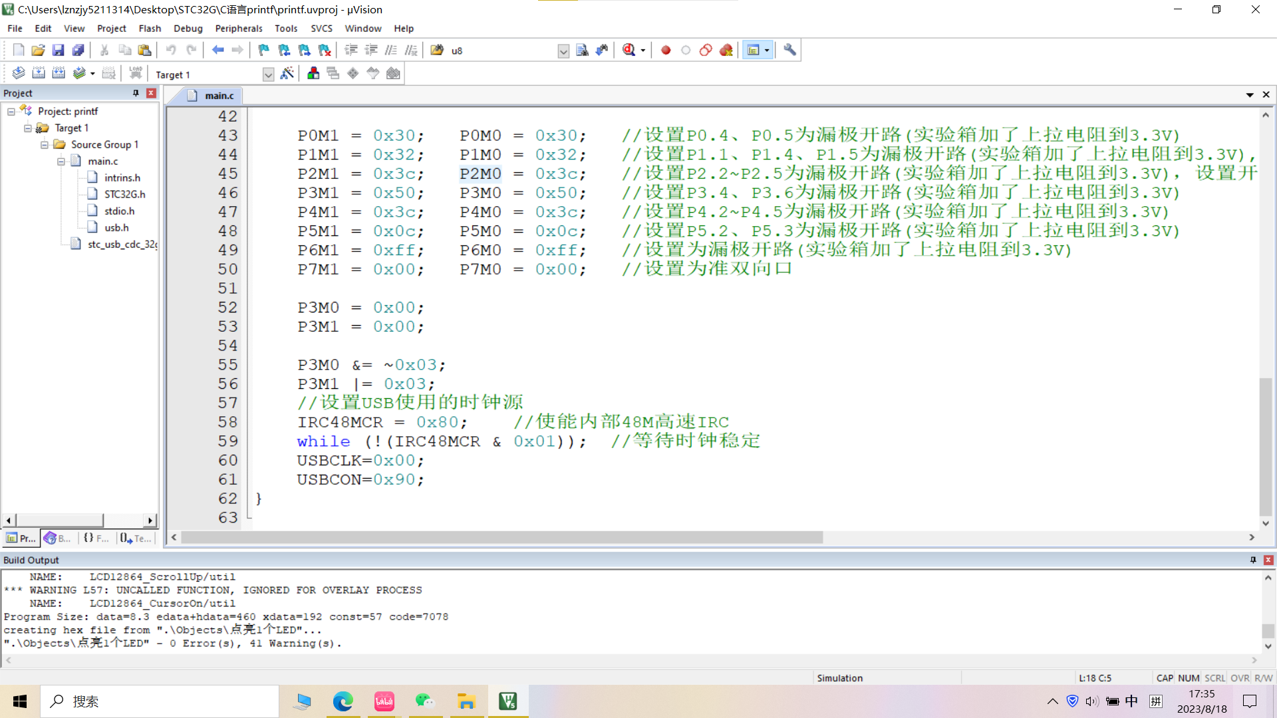Indent selected lines
Image resolution: width=1277 pixels, height=718 pixels.
[351, 50]
